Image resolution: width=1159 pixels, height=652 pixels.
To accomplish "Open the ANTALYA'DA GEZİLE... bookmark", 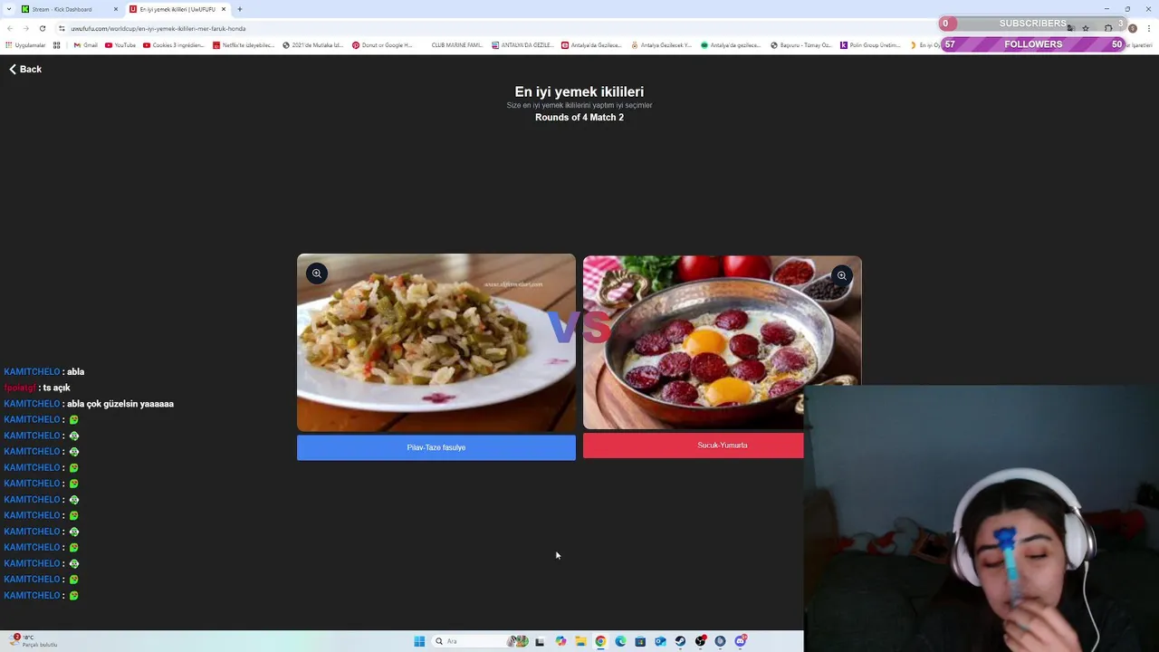I will coord(522,44).
